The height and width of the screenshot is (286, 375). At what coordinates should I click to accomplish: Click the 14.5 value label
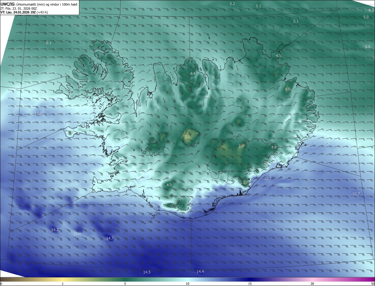(x=147, y=272)
